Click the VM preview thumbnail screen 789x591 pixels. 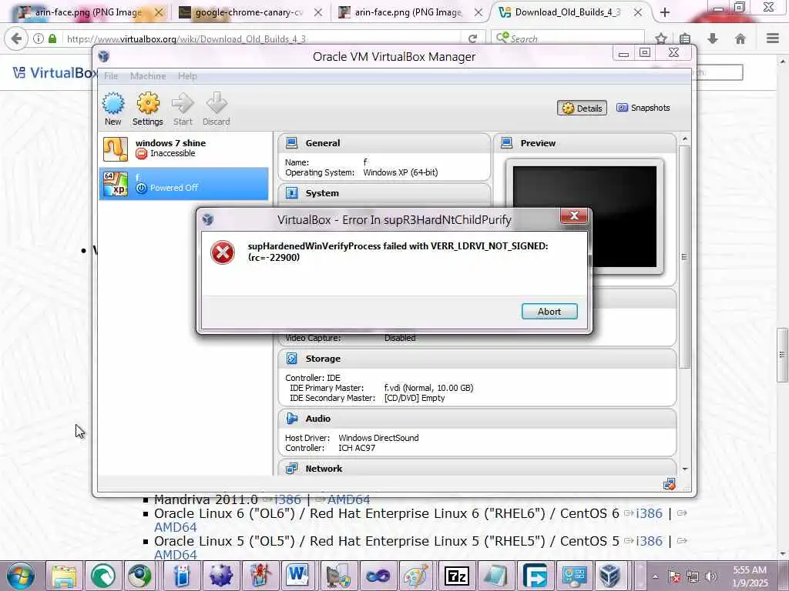[x=585, y=216]
